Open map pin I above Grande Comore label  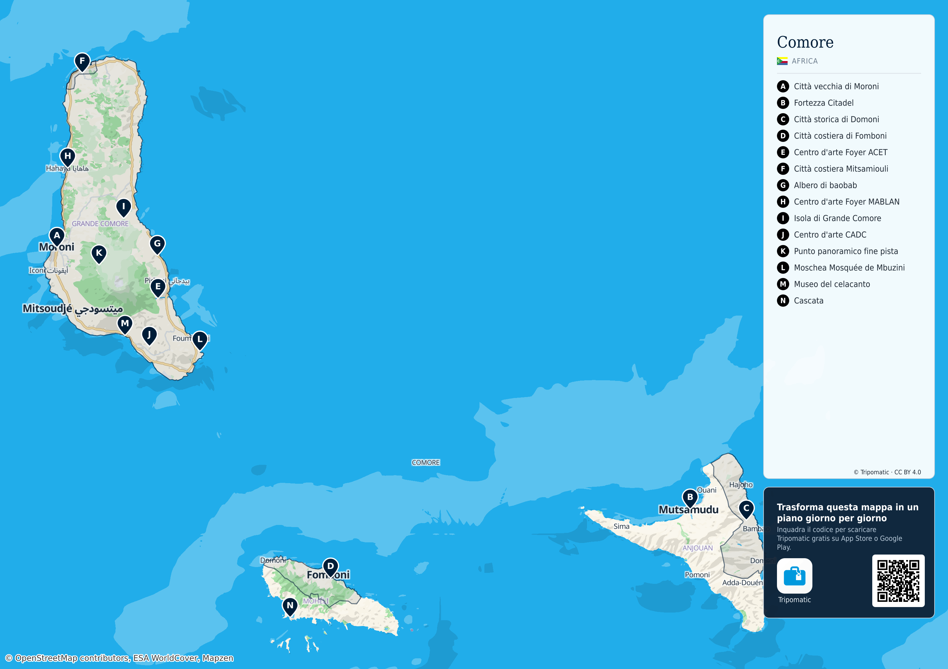pos(123,208)
